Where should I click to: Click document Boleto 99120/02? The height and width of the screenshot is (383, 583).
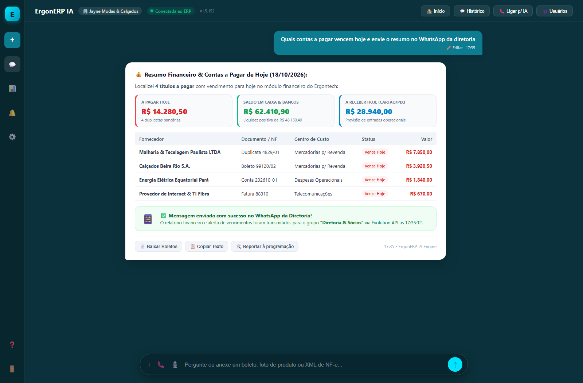point(258,166)
